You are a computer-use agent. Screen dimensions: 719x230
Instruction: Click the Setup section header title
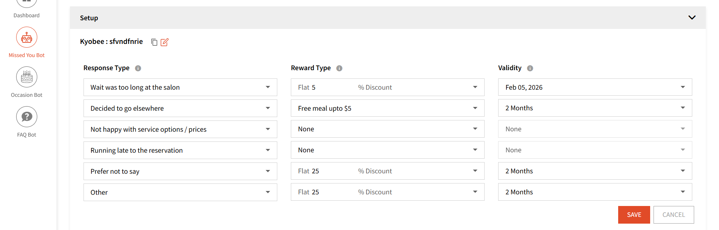89,18
